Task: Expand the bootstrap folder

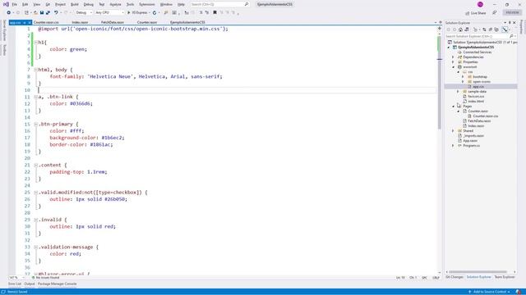Action: click(464, 77)
